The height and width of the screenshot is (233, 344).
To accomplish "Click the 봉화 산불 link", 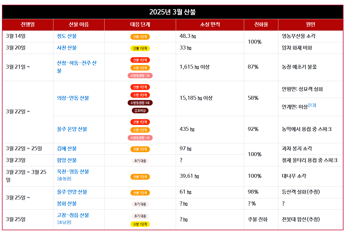I will [67, 204].
